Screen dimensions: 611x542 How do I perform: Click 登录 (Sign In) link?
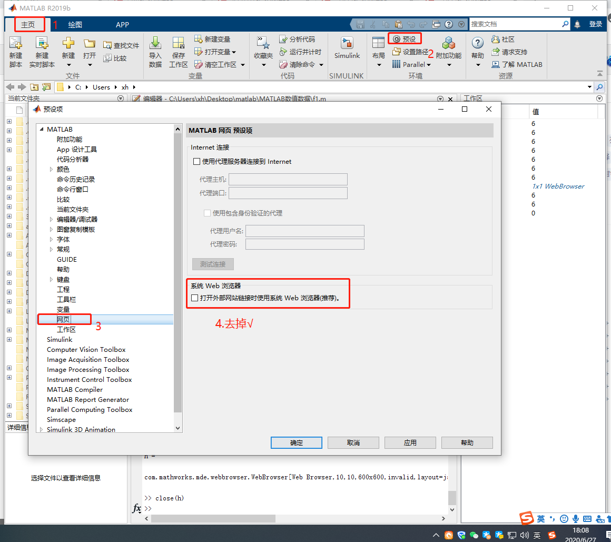click(x=595, y=24)
